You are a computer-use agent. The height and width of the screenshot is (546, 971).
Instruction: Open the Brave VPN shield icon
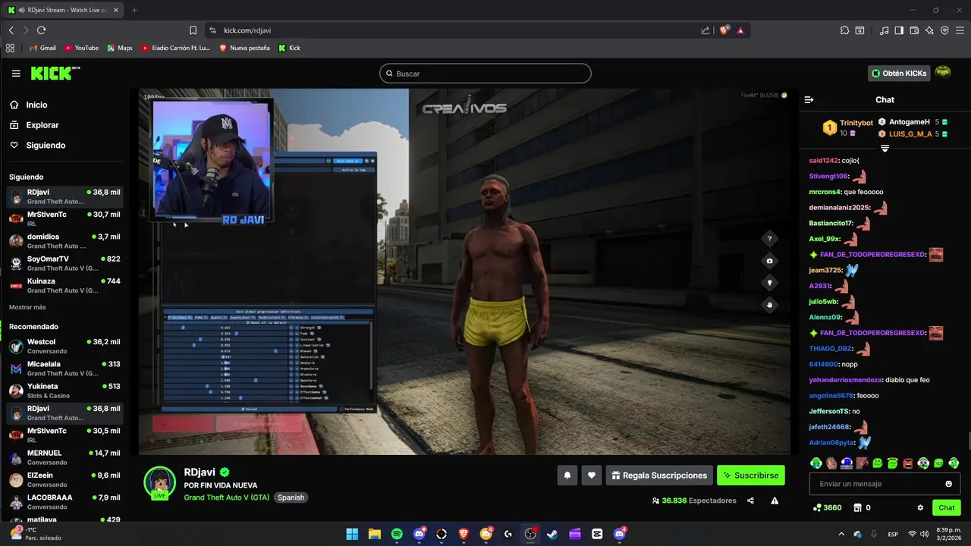(944, 30)
